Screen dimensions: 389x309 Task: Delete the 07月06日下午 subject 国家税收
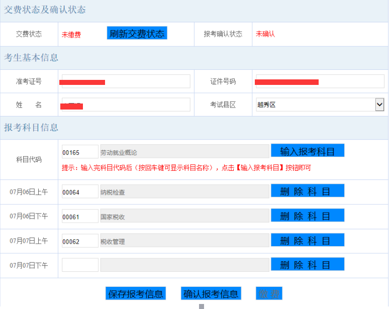coord(307,216)
